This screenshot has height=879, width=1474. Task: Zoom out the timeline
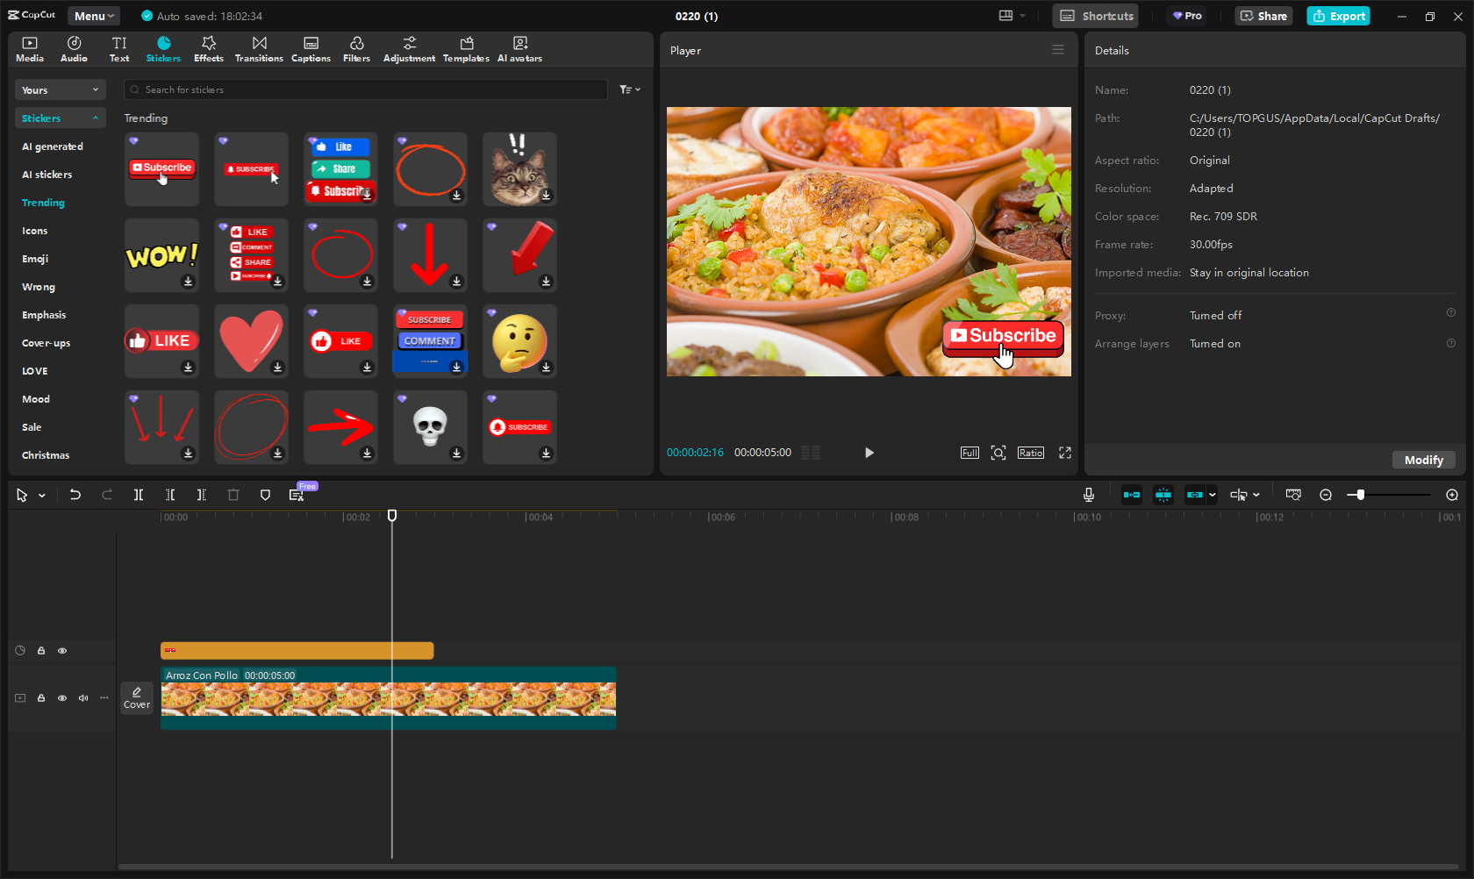(1326, 496)
